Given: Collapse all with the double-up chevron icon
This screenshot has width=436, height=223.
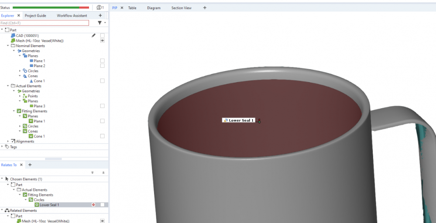Looking at the screenshot, I should pos(103,173).
